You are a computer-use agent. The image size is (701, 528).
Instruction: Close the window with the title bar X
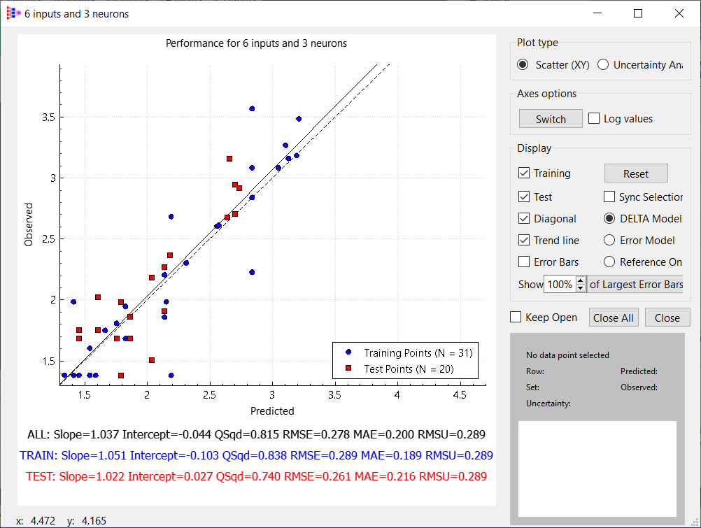679,13
